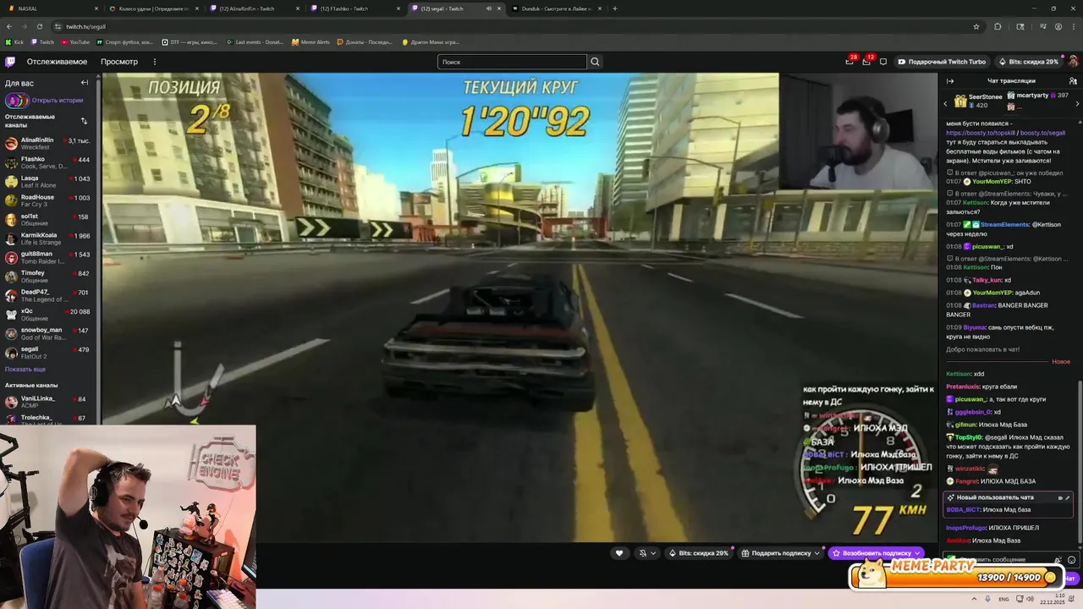Open the emote picker smiley icon
The width and height of the screenshot is (1083, 609).
click(x=1072, y=560)
